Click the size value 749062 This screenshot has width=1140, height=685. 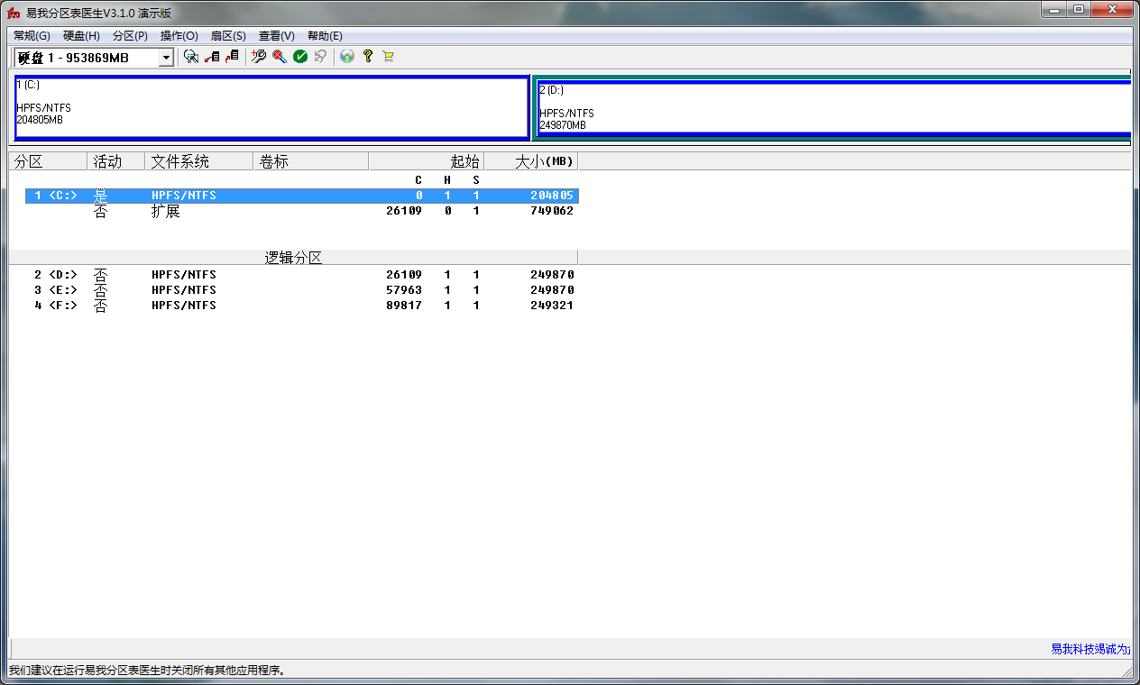tap(552, 211)
